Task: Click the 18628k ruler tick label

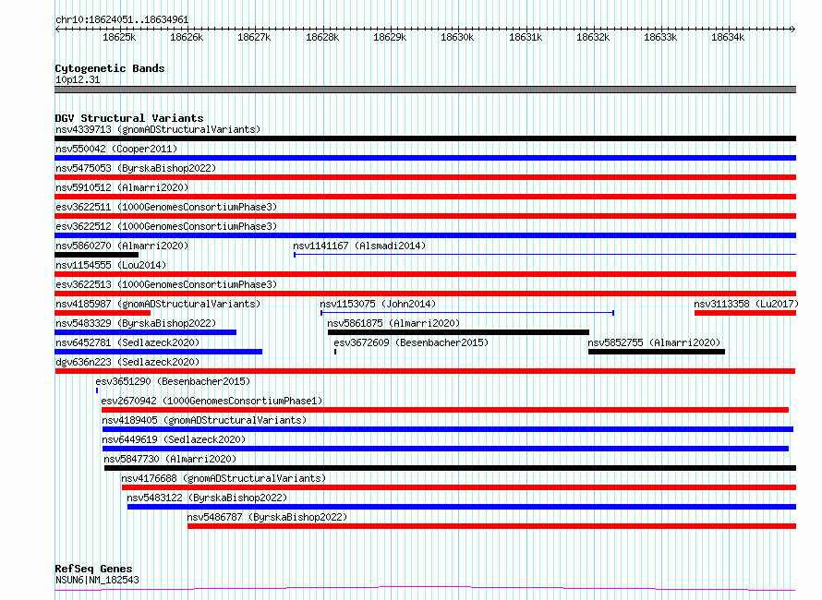Action: (322, 37)
